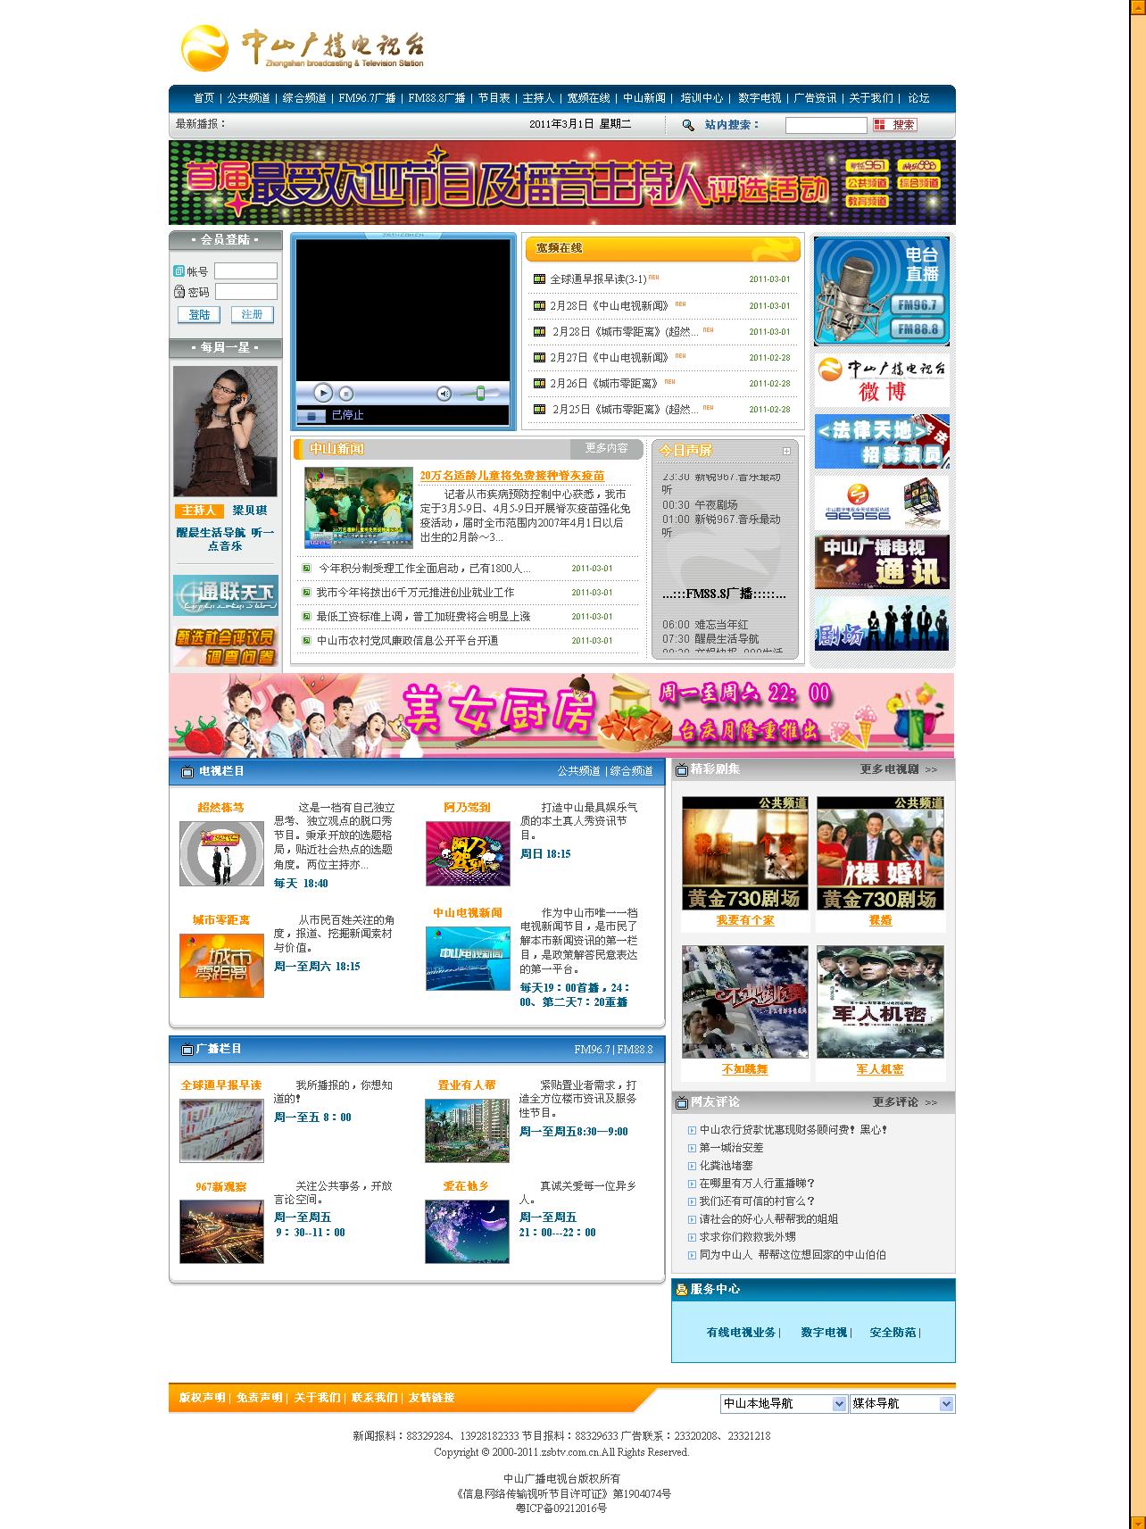Open the 微博 banner icon
The height and width of the screenshot is (1529, 1146).
(881, 380)
